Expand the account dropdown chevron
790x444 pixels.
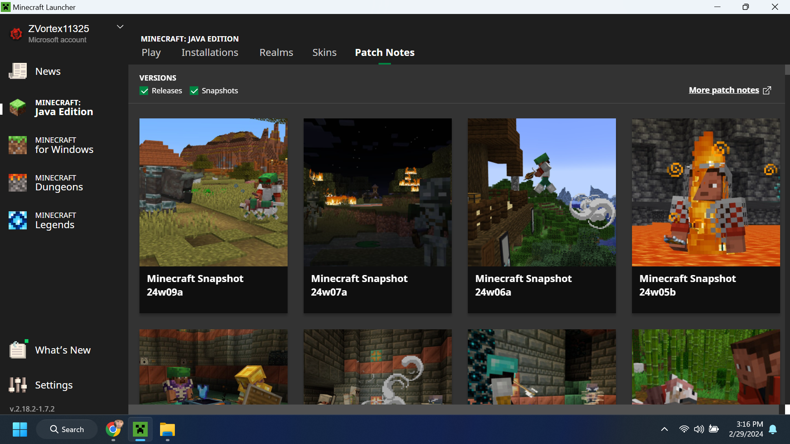pos(120,27)
